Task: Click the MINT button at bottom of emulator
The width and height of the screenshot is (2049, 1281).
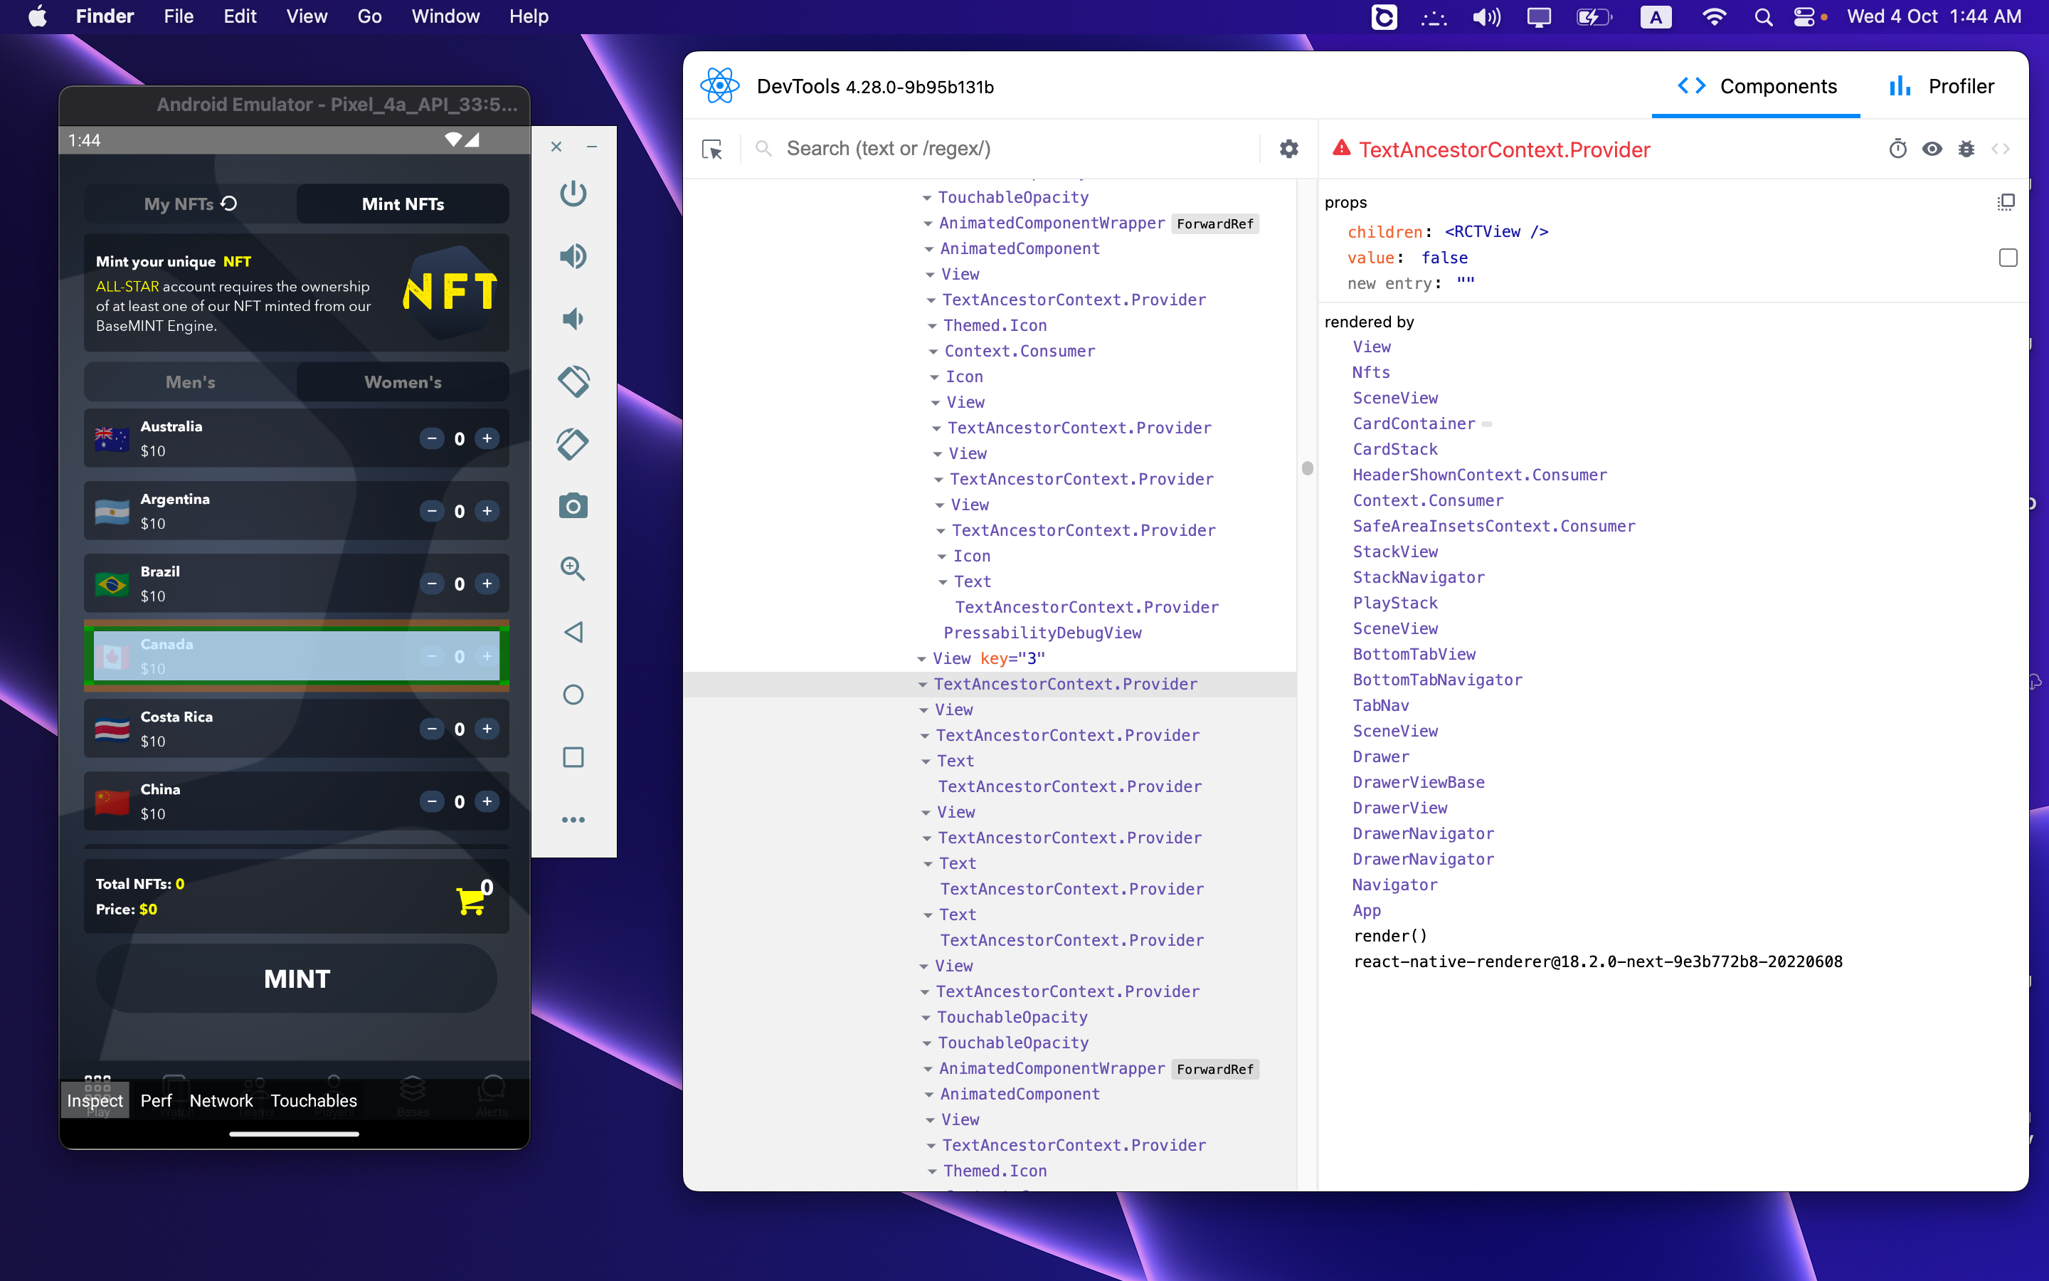Action: point(295,976)
